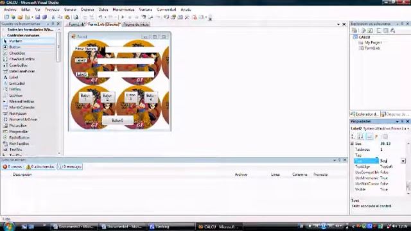Select the ListView control in toolbox
411x231 pixels.
coord(28,96)
